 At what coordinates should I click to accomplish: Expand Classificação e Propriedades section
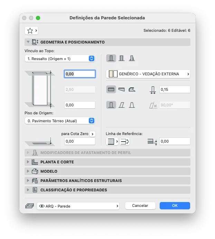point(28,190)
